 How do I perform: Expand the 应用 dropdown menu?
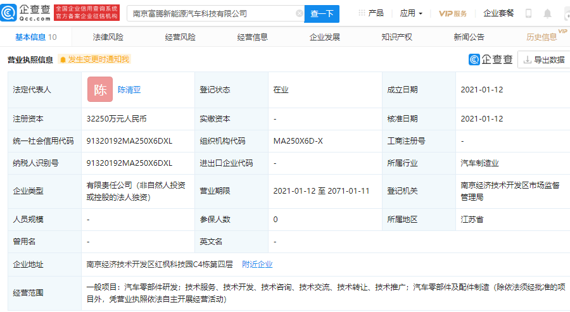[x=411, y=13]
